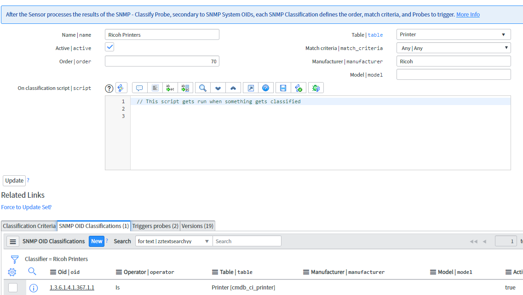
Task: Open script field help question mark
Action: click(109, 89)
